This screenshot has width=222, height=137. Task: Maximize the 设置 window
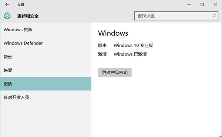(202, 4)
